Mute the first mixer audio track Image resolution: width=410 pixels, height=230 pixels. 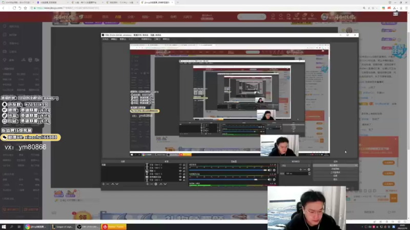coord(270,170)
